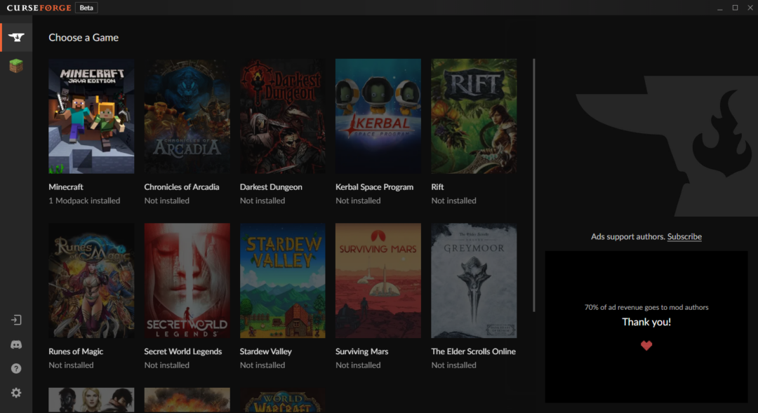Select the Kerbal Space Program cover art
This screenshot has width=758, height=413.
(378, 116)
